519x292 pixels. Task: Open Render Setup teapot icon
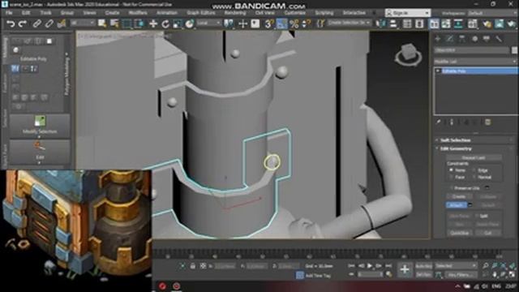[x=487, y=24]
